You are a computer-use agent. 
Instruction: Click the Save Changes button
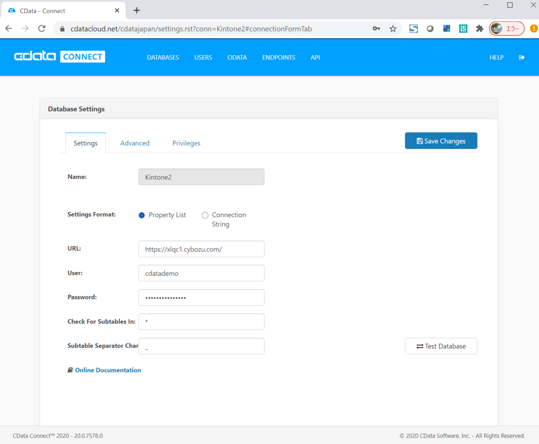click(441, 141)
